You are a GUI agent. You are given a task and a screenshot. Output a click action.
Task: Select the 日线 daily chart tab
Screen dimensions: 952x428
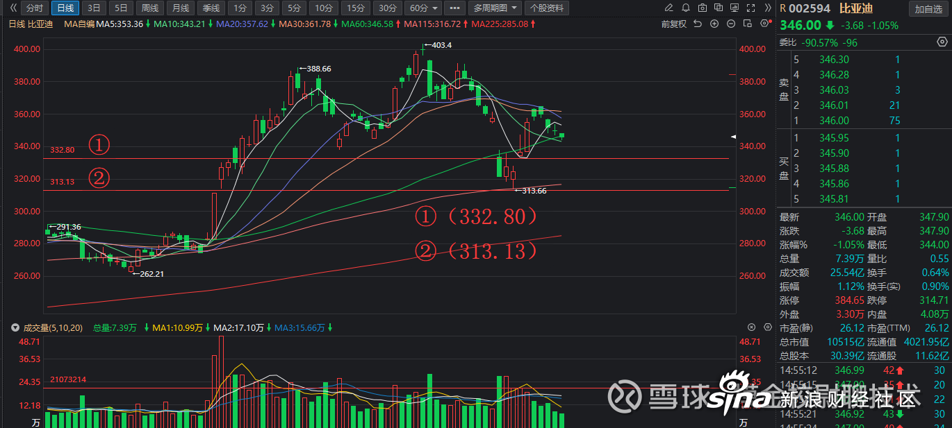point(65,8)
